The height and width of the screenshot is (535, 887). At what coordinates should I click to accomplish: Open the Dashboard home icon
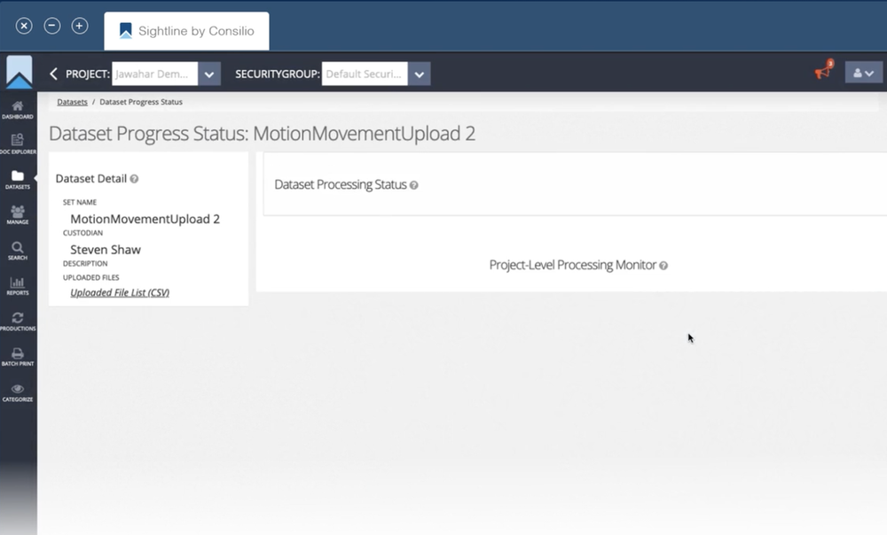[x=18, y=108]
